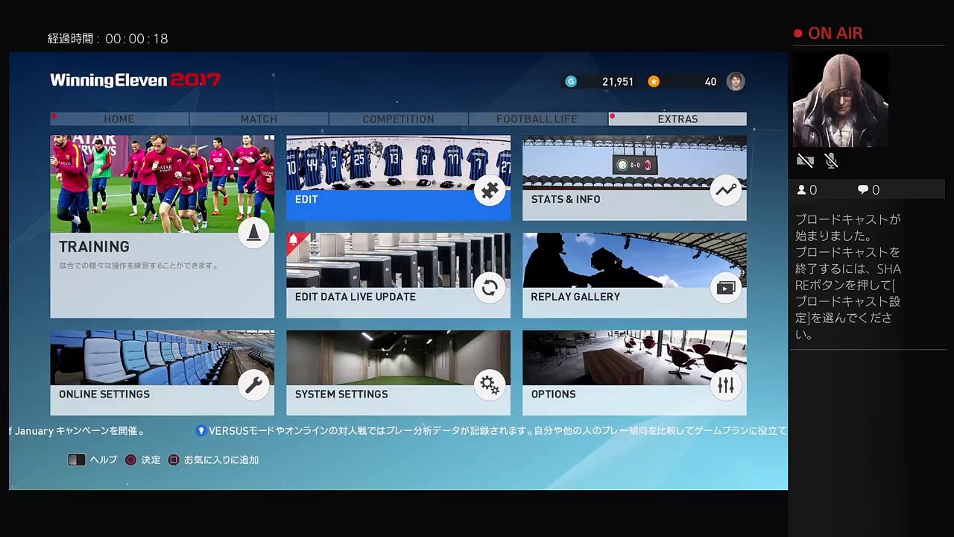Click the training cone icon

[x=253, y=233]
